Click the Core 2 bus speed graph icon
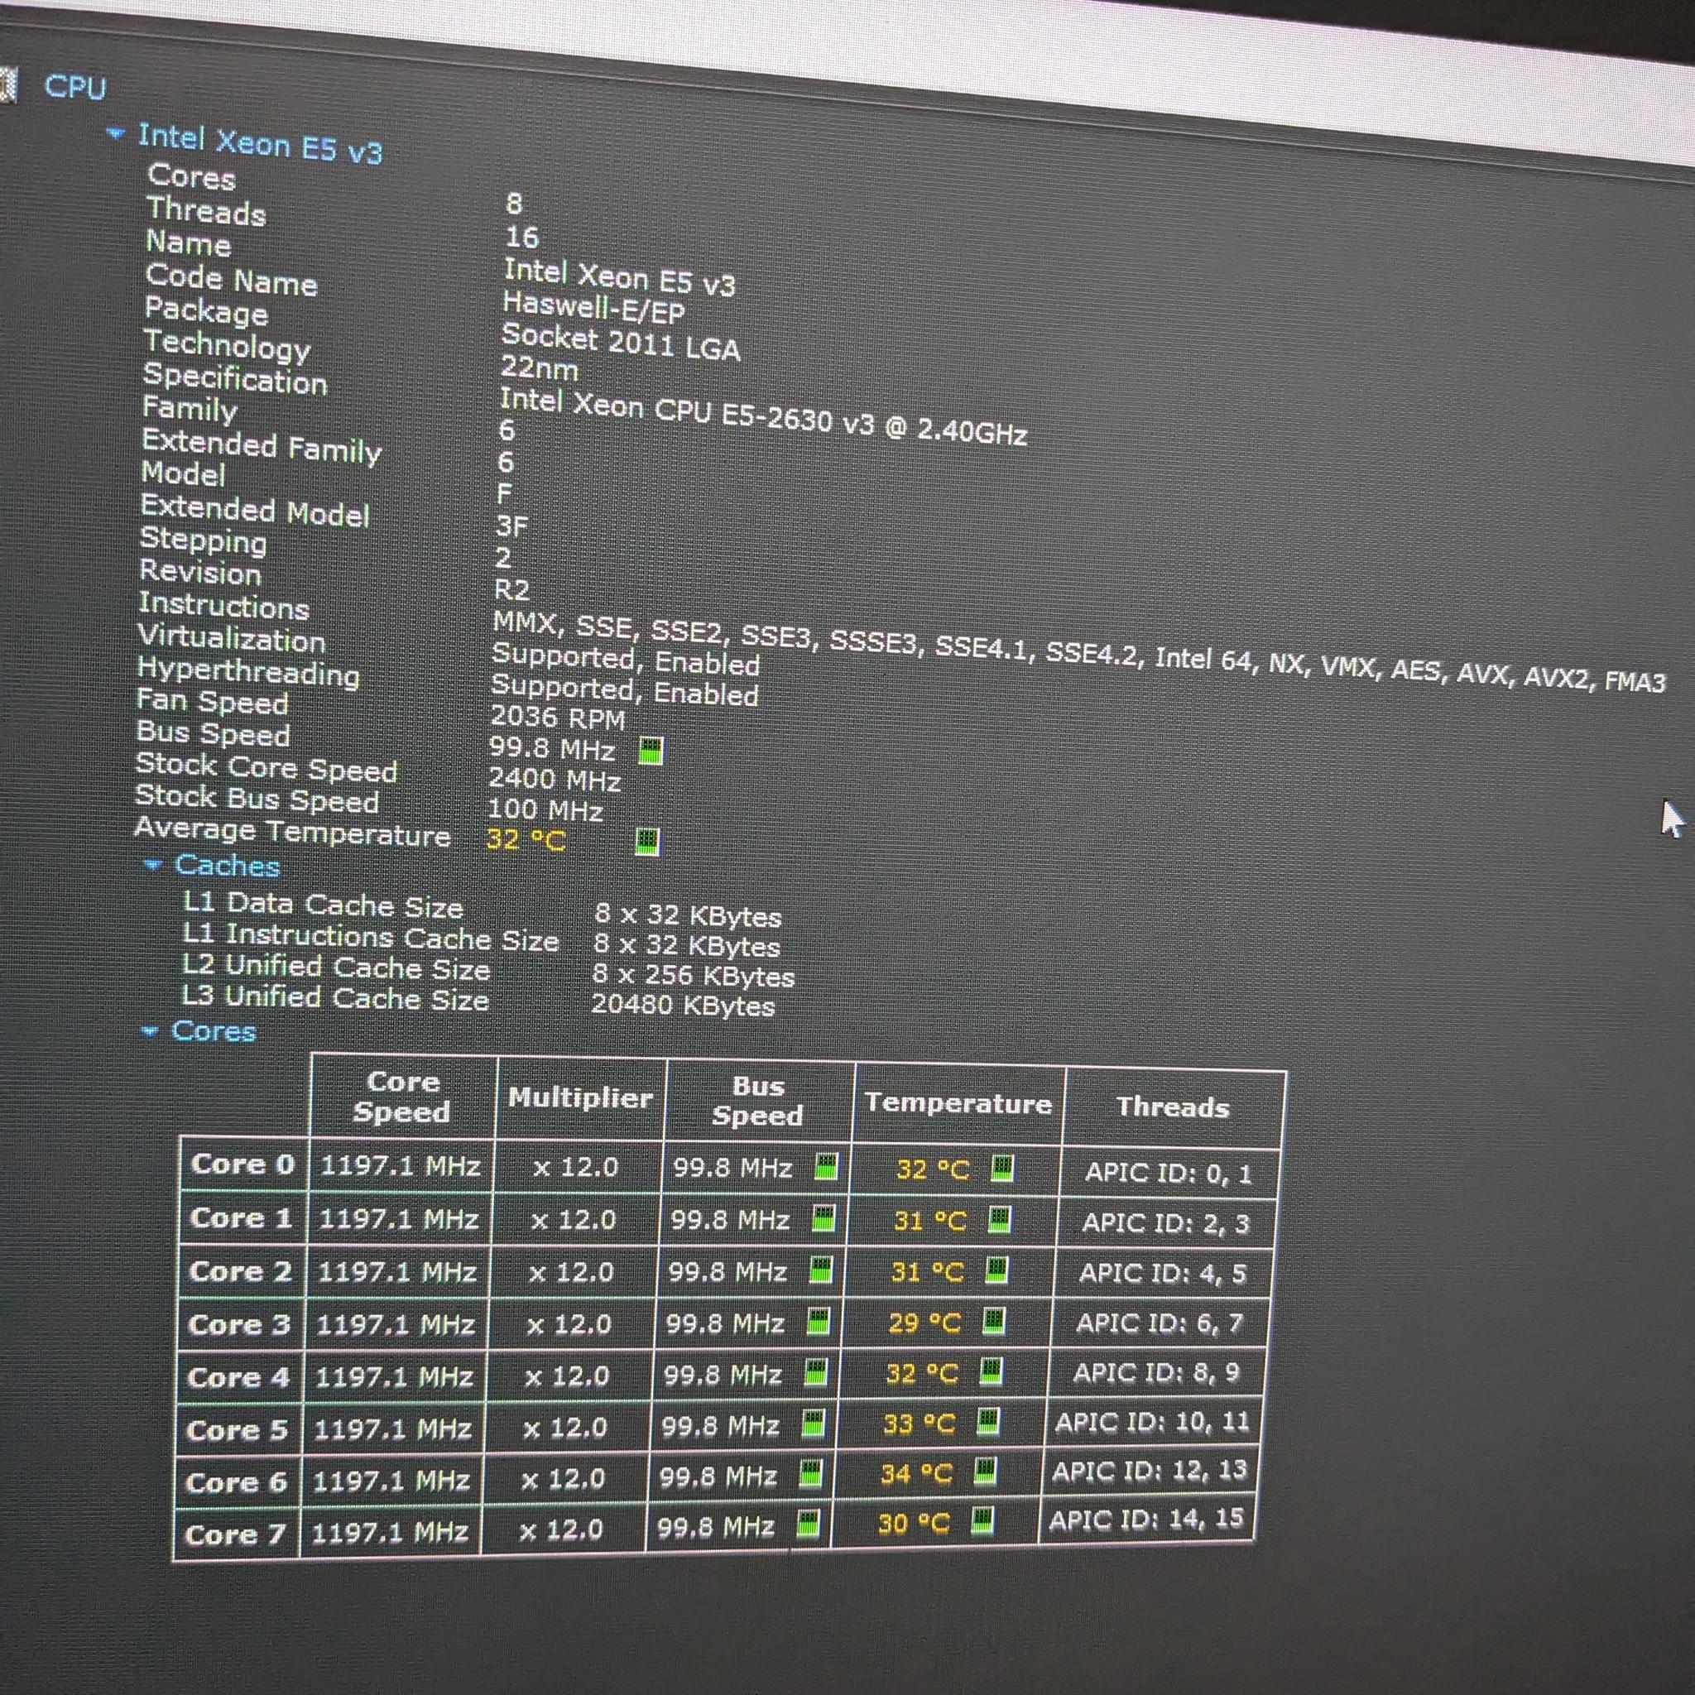1695x1695 pixels. [820, 1270]
